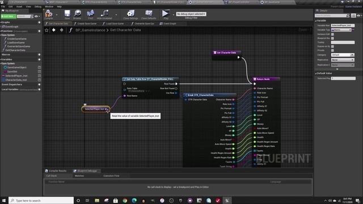Viewport: 363px width, 204px height.
Task: Switch to Compiler Results tab
Action: click(57, 171)
